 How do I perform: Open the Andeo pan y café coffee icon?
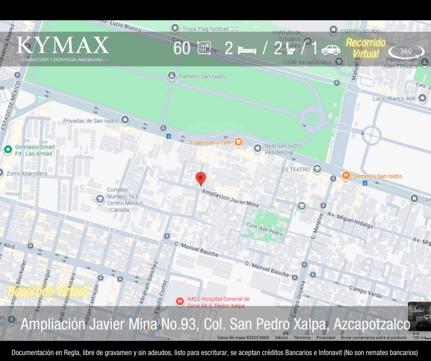click(x=238, y=142)
